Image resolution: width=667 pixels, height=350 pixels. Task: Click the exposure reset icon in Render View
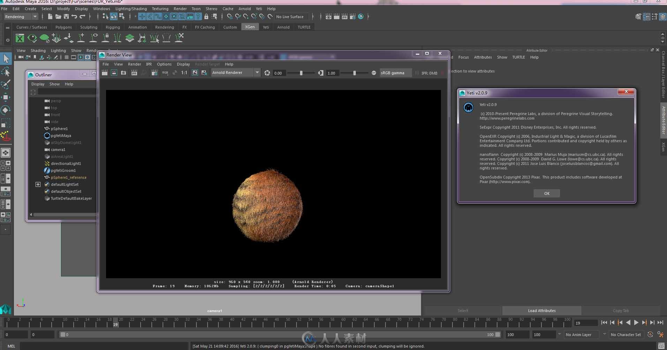[267, 73]
